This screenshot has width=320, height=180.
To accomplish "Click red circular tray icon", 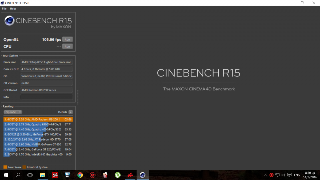I will point(271,175).
